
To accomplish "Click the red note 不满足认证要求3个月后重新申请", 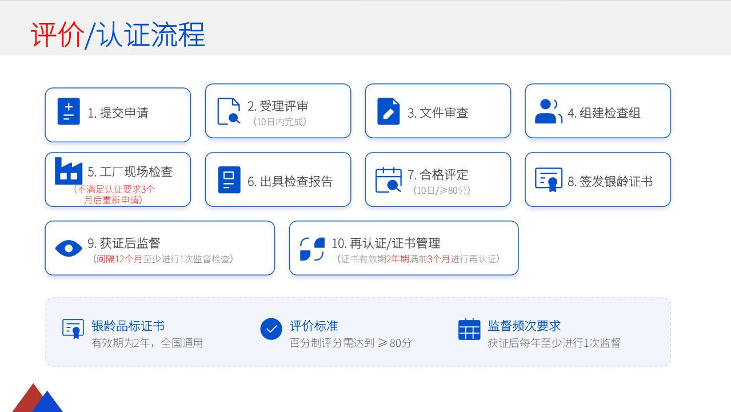I will coord(114,194).
